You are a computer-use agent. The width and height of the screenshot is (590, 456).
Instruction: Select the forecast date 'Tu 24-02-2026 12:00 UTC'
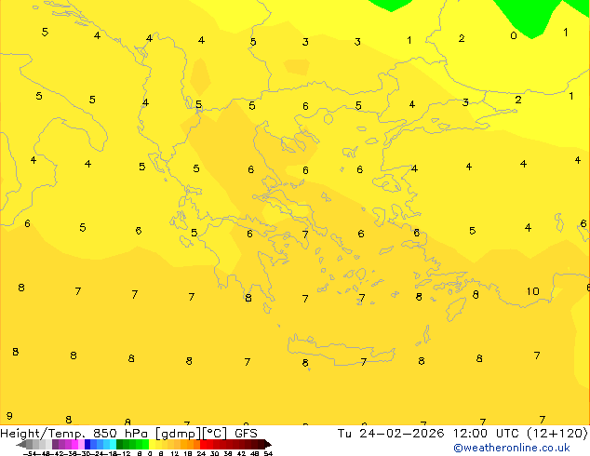431,434
